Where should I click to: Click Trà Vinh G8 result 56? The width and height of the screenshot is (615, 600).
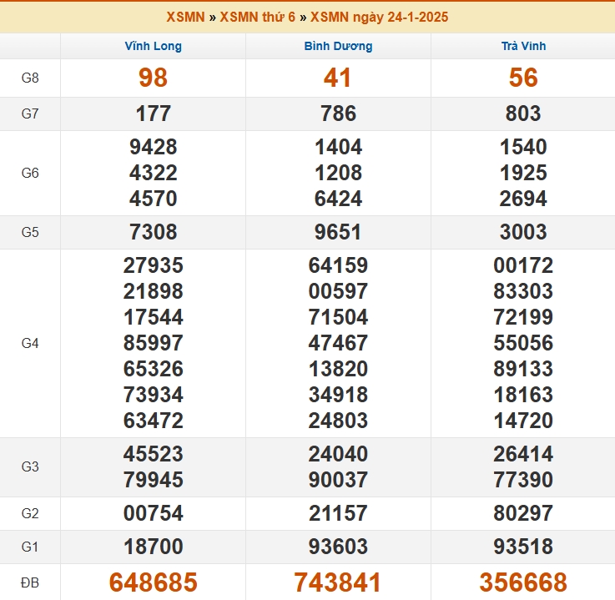tap(523, 78)
